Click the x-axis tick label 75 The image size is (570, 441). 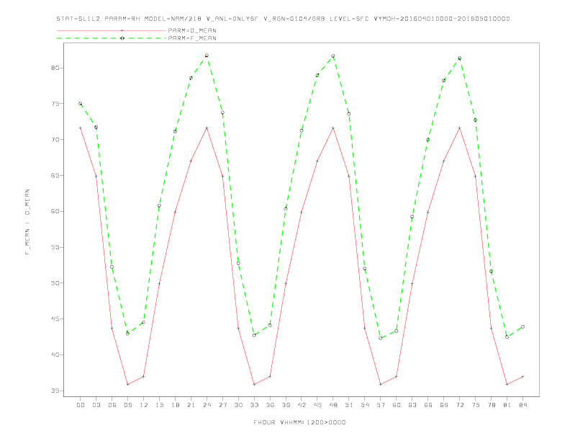tap(476, 405)
